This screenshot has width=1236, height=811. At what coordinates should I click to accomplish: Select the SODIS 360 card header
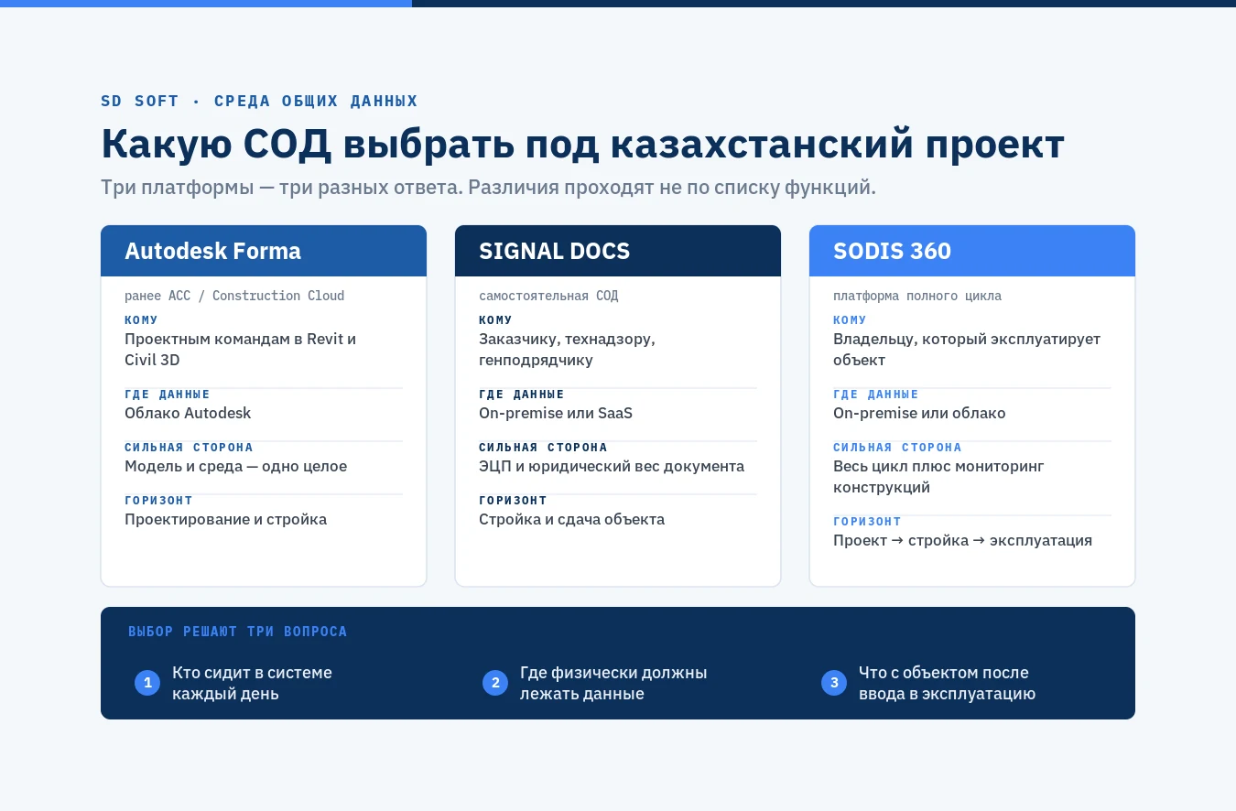pos(972,251)
